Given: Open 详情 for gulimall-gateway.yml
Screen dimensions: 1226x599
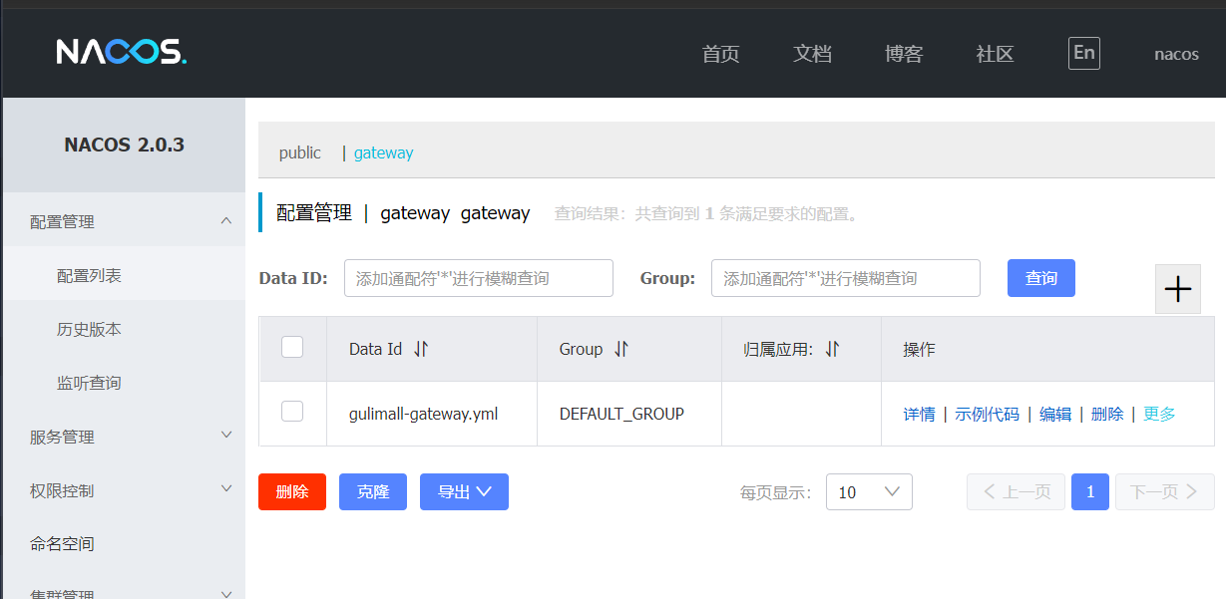Looking at the screenshot, I should coord(920,414).
